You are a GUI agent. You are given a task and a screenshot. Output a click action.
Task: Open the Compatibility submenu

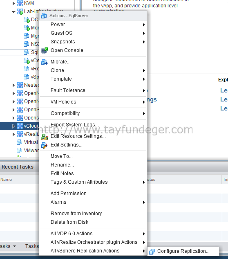[x=93, y=113]
